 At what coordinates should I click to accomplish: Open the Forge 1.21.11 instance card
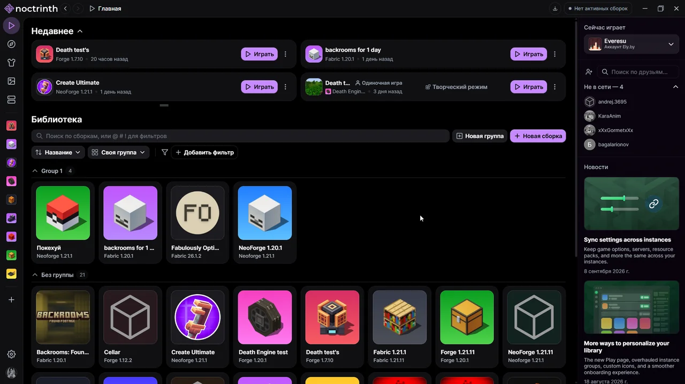pos(467,327)
